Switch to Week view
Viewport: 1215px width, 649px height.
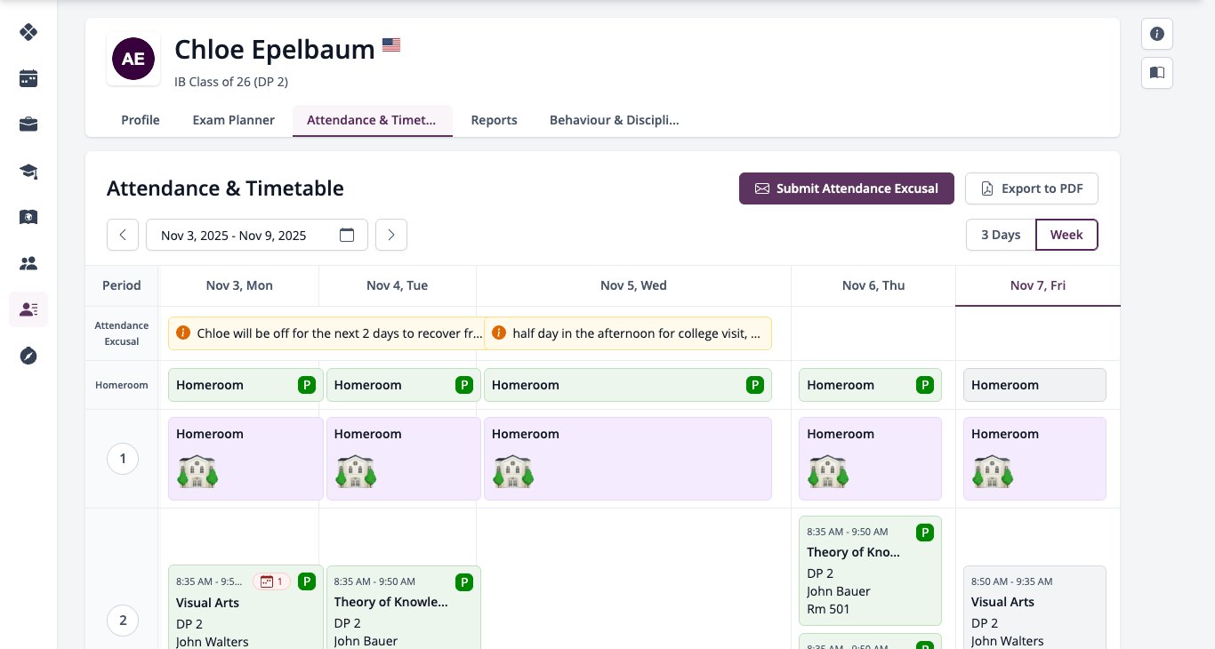pos(1066,235)
